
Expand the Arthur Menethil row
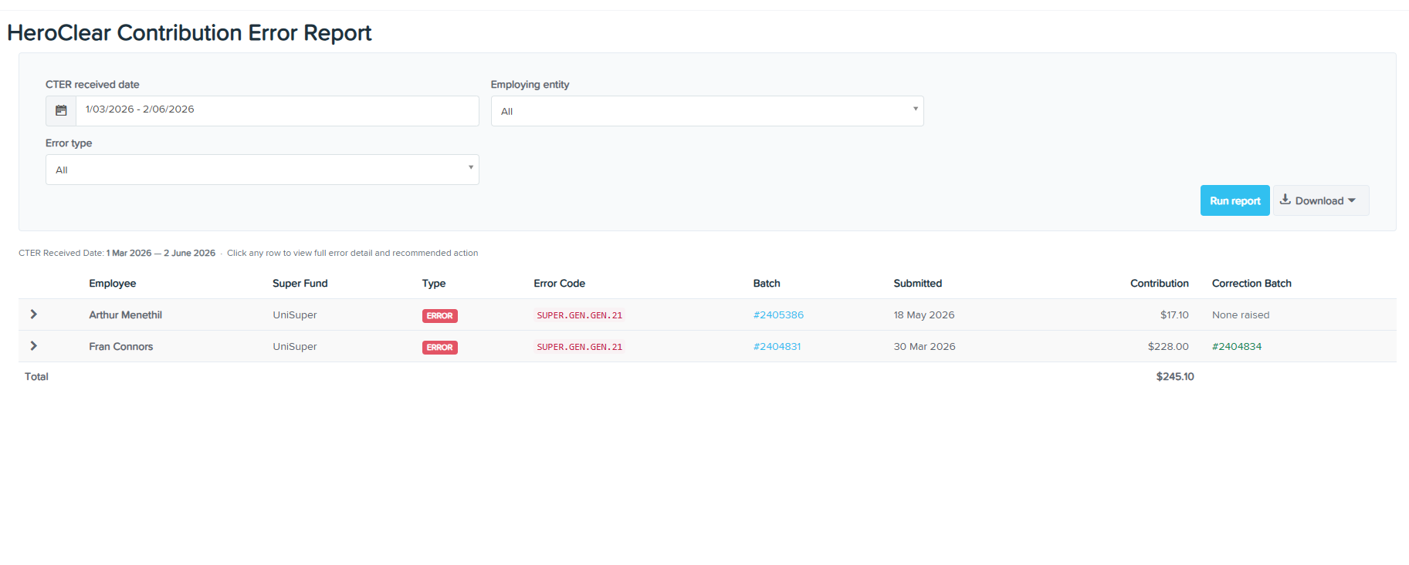click(x=33, y=314)
